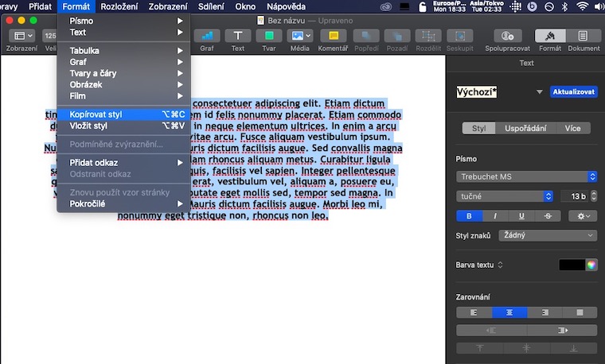Expand Obrázek submenu
This screenshot has height=364, width=605.
(x=124, y=85)
